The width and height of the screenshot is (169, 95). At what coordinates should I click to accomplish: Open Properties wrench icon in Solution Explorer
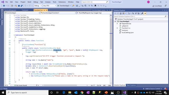(142, 13)
